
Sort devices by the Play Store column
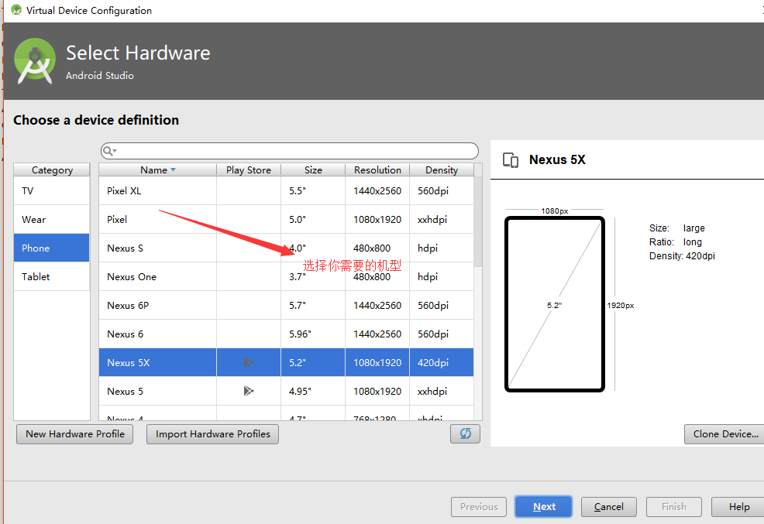pyautogui.click(x=249, y=170)
